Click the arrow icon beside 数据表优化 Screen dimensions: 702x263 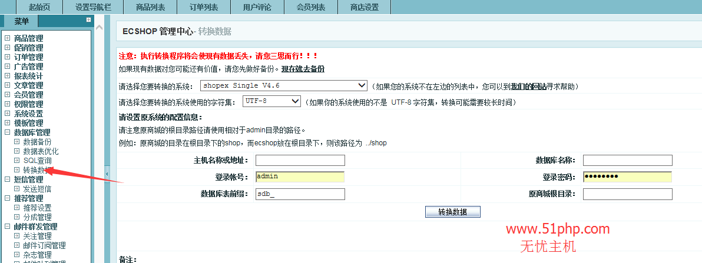pos(17,151)
